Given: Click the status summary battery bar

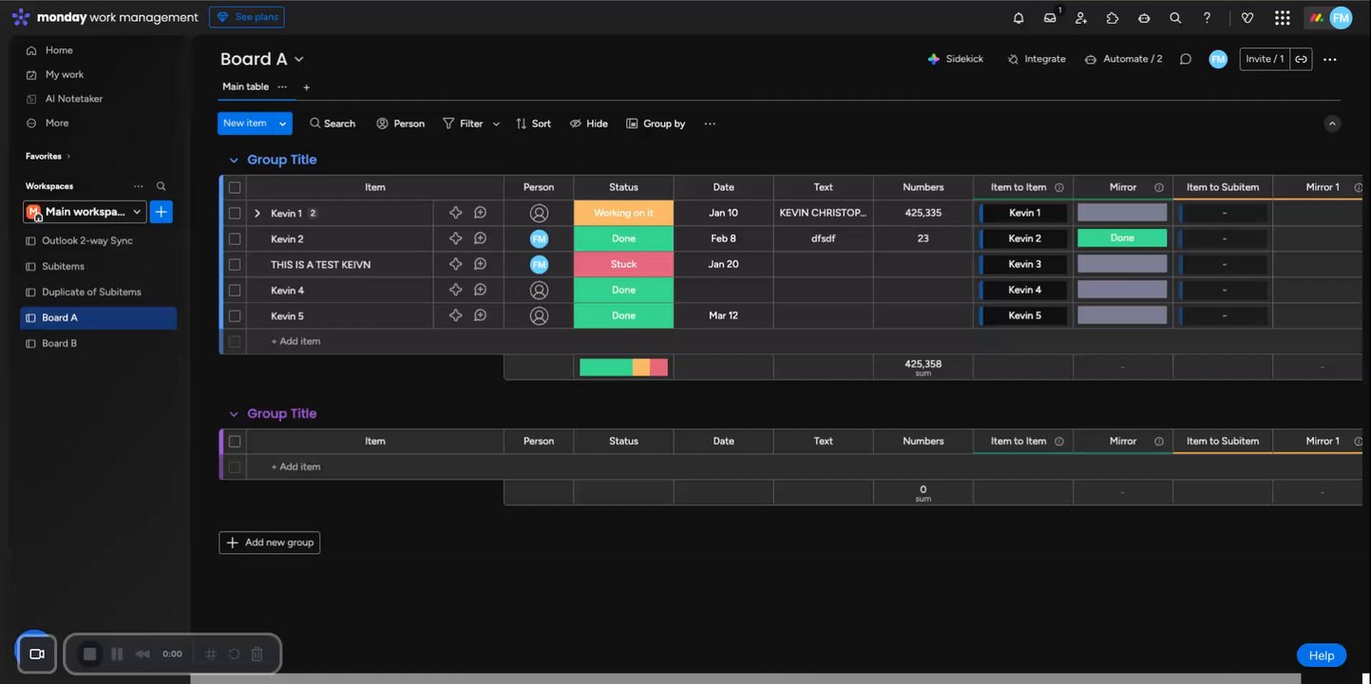Looking at the screenshot, I should tap(624, 367).
